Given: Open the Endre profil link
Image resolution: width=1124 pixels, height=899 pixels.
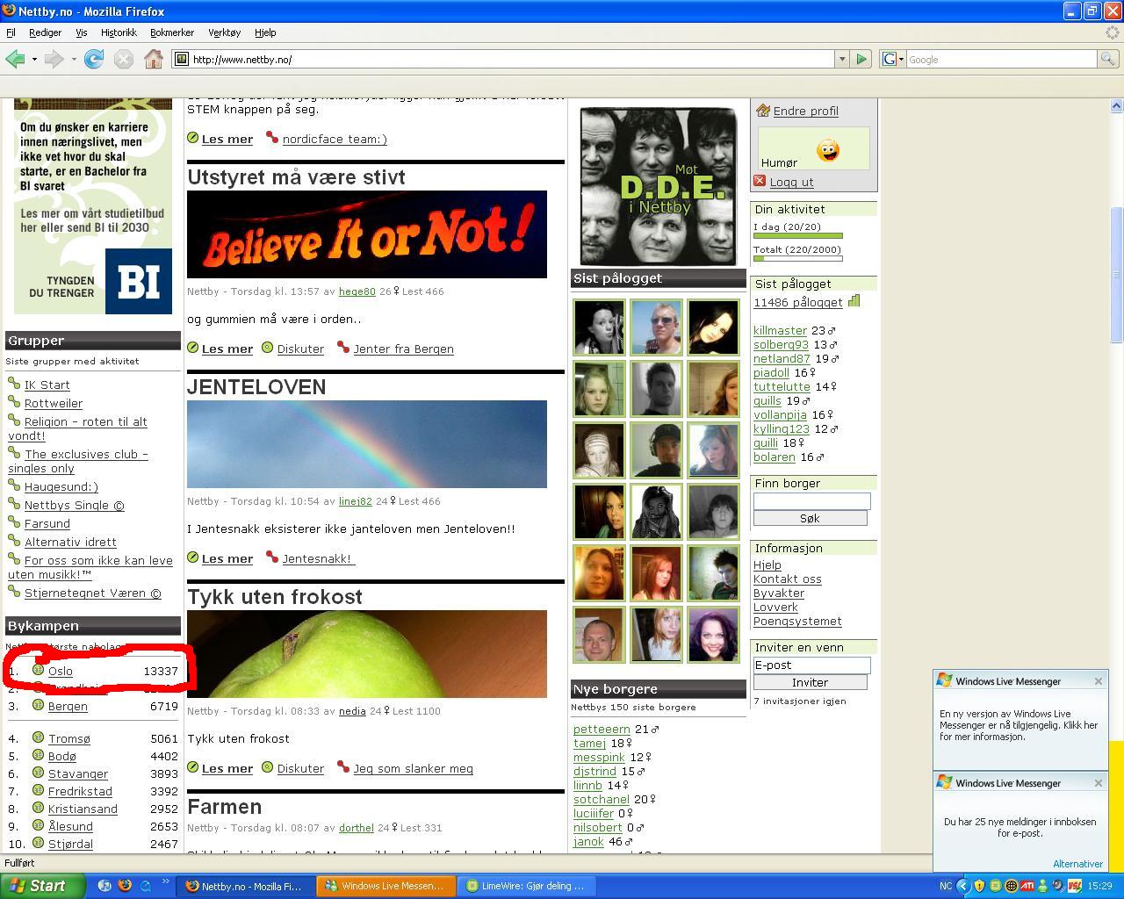Looking at the screenshot, I should click(x=805, y=111).
